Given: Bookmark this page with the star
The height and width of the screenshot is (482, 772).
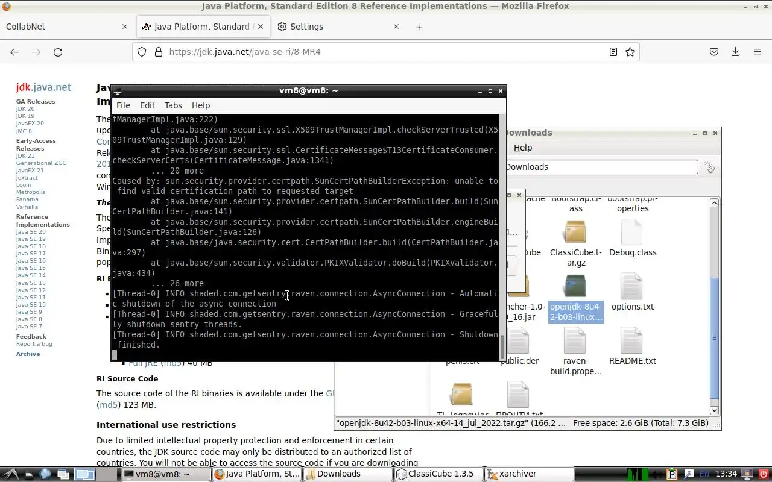Looking at the screenshot, I should point(630,52).
